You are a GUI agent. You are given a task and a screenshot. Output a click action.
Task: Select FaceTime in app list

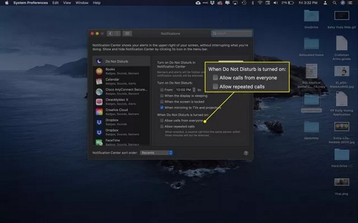(x=121, y=142)
